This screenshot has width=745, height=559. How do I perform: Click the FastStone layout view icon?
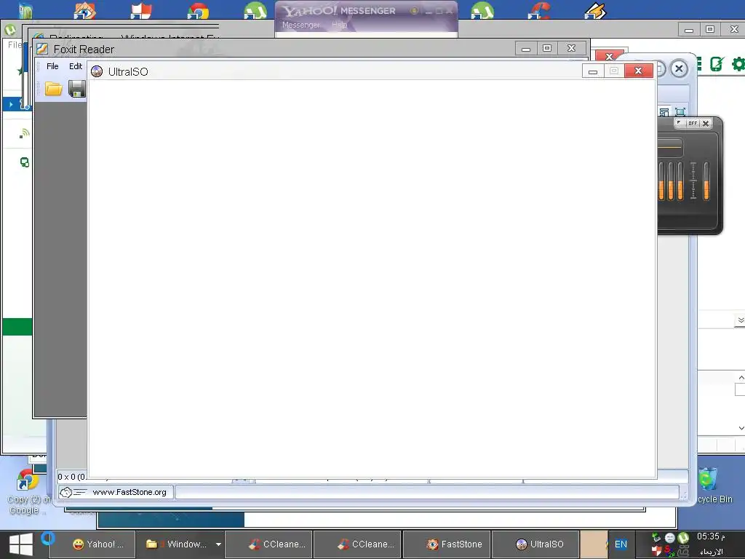tap(664, 112)
